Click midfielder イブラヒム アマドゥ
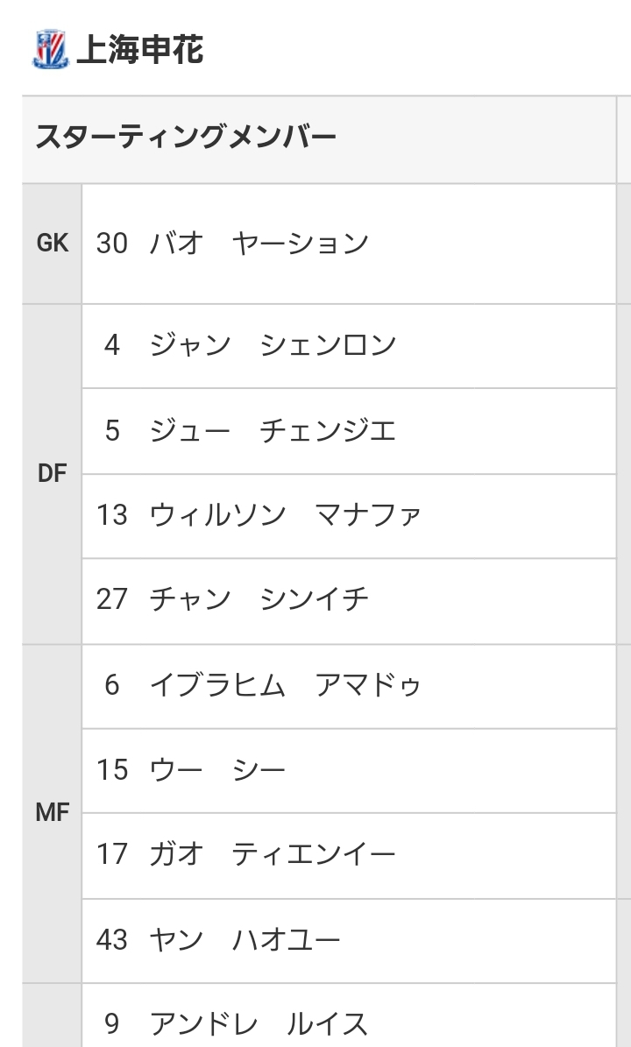This screenshot has width=631, height=1047. (286, 685)
